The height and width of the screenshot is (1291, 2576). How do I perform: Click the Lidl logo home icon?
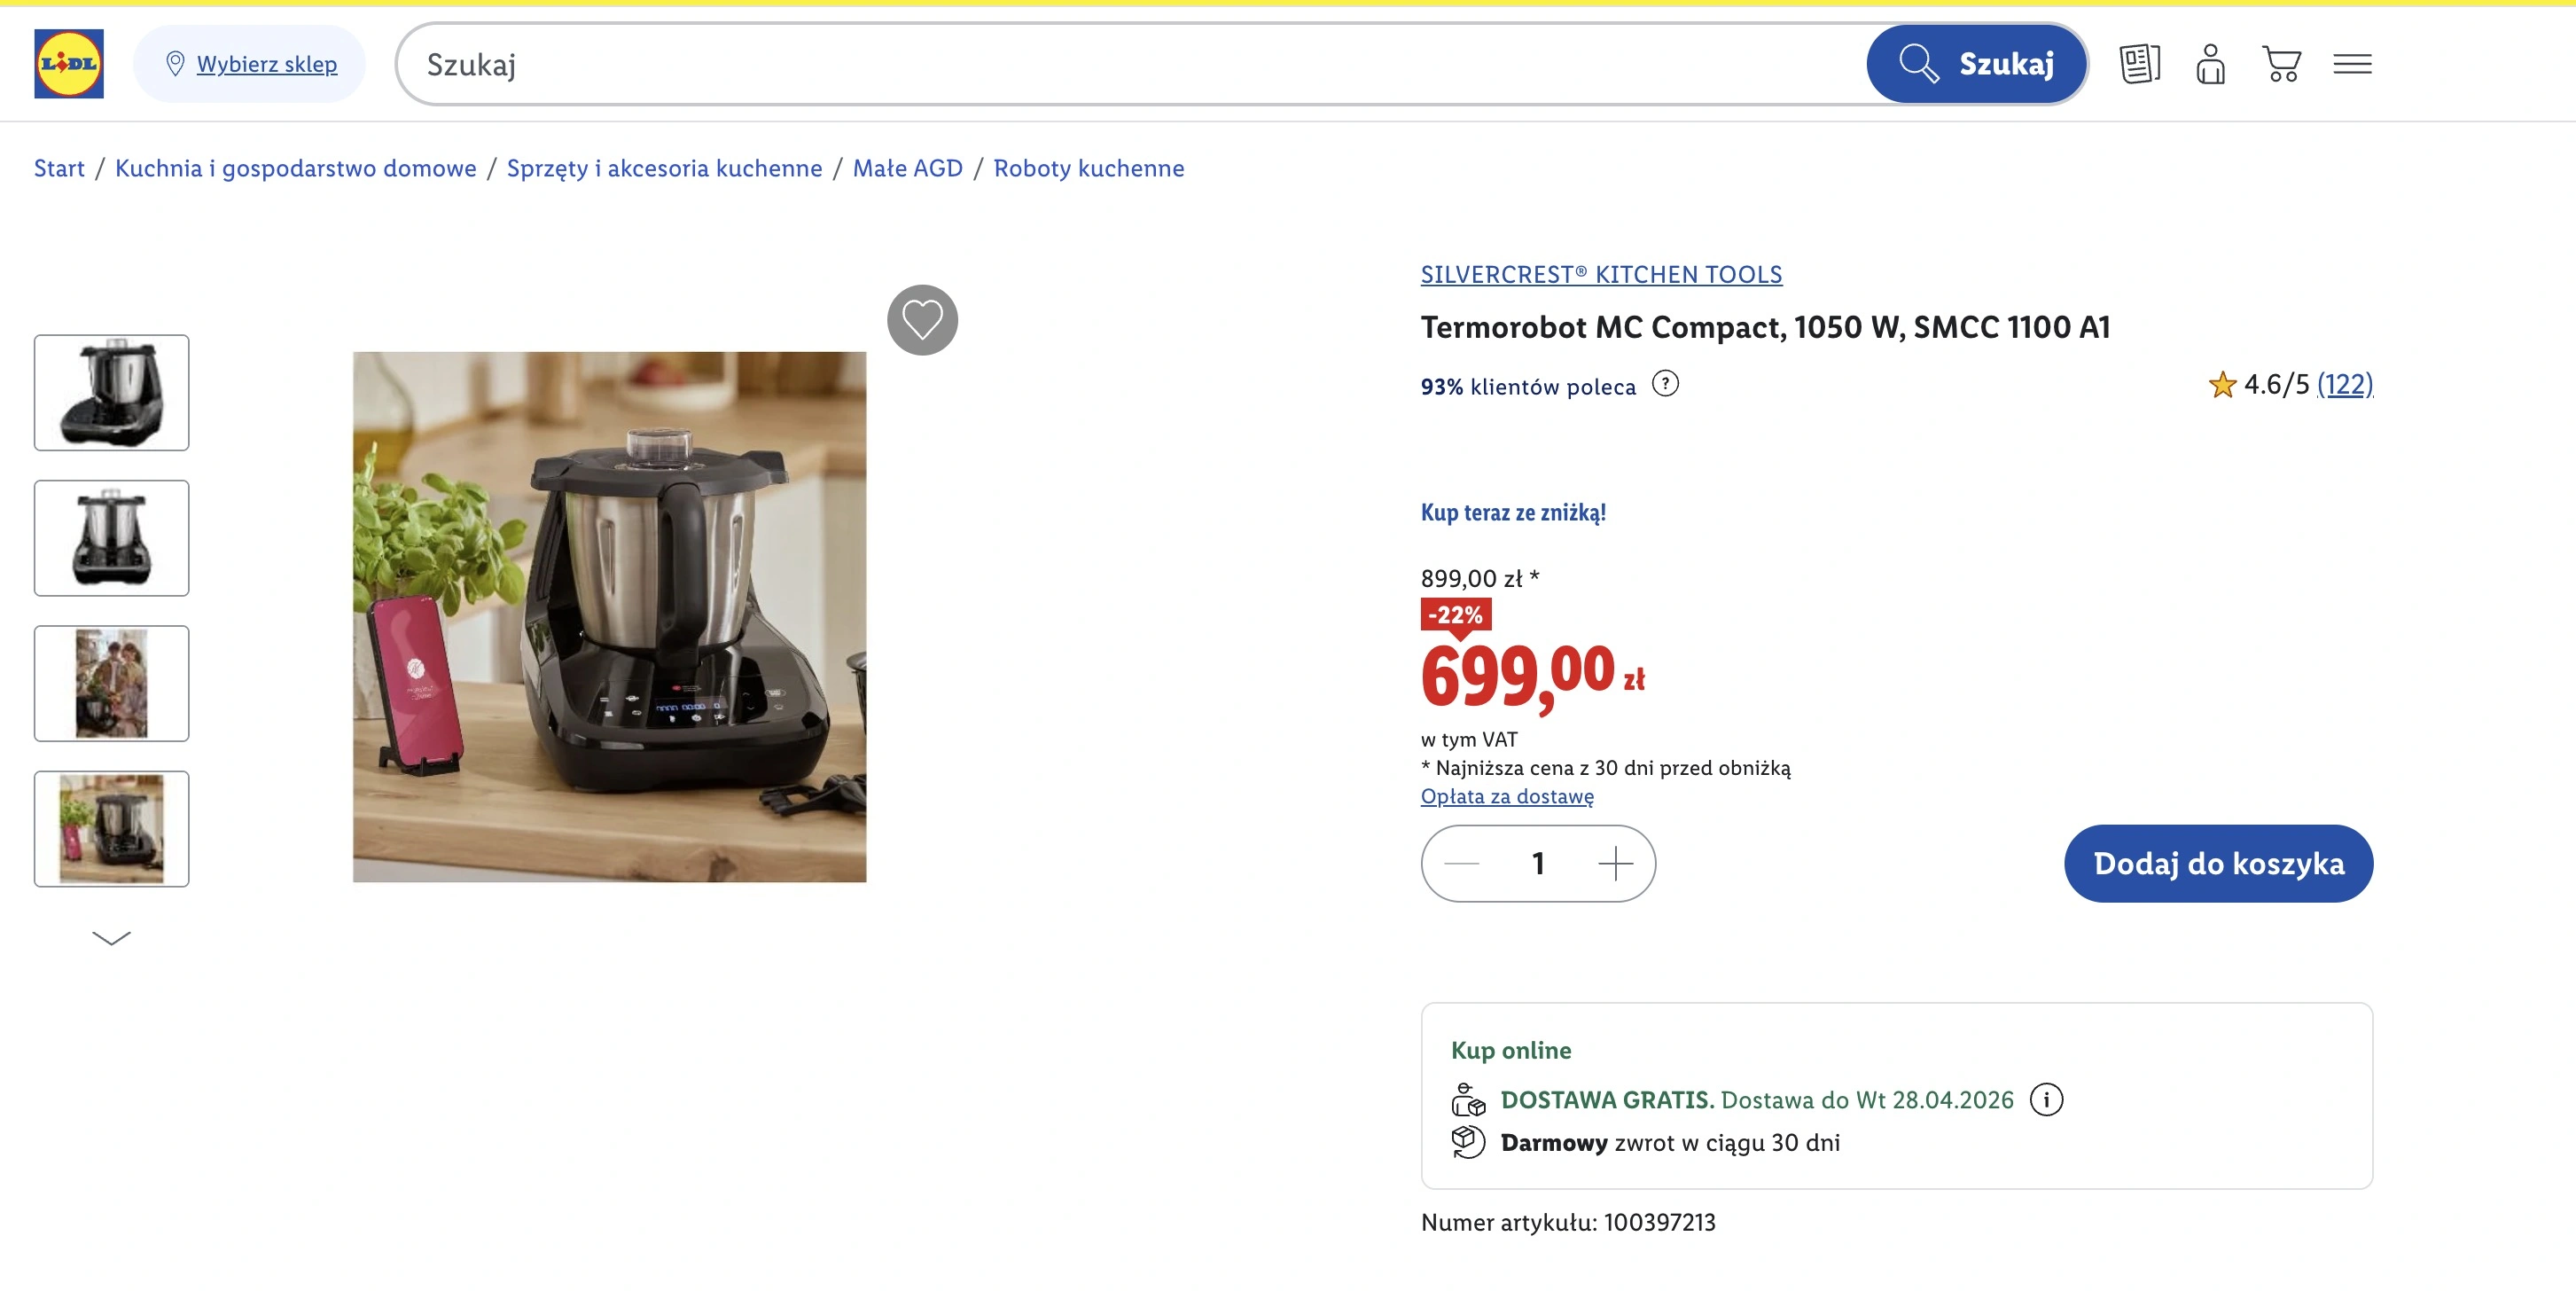69,64
